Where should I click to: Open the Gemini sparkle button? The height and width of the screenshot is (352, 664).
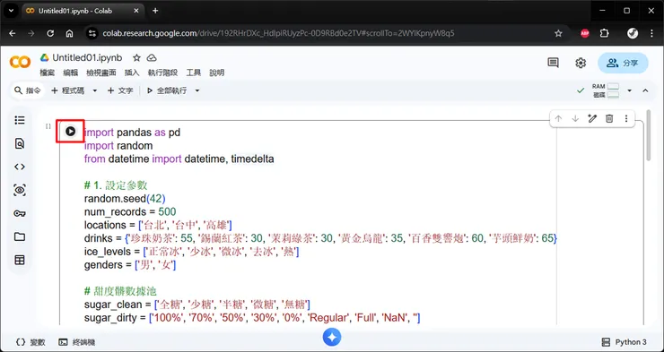tap(332, 337)
